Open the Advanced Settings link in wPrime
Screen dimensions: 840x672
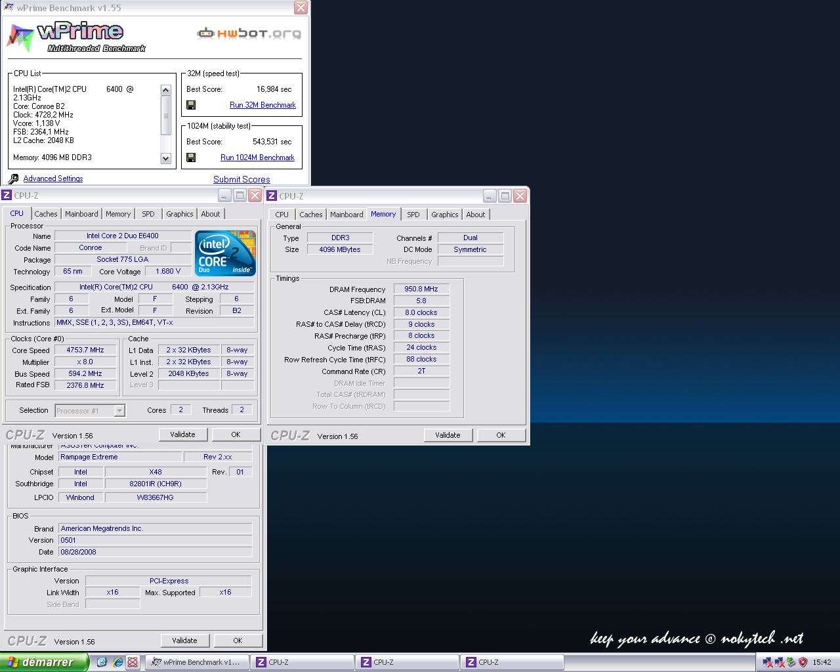[53, 178]
